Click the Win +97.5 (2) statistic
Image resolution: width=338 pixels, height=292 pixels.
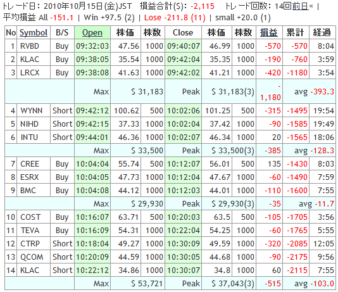click(x=109, y=18)
